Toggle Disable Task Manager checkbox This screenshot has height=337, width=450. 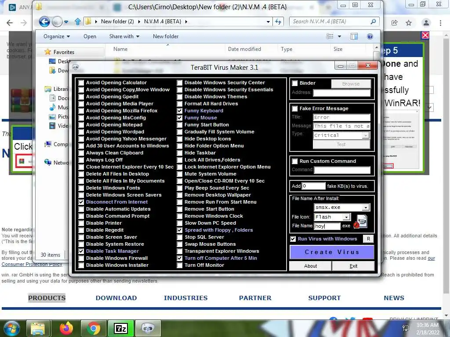pos(81,251)
